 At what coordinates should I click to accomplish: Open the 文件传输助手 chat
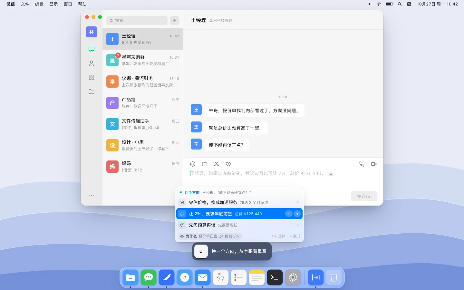tap(143, 124)
